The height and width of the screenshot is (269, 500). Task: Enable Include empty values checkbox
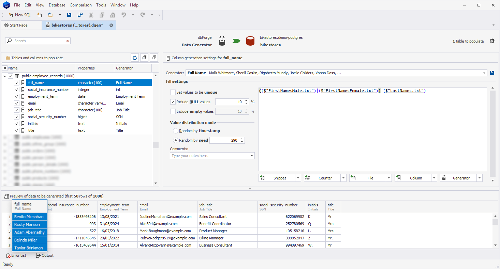coord(173,111)
